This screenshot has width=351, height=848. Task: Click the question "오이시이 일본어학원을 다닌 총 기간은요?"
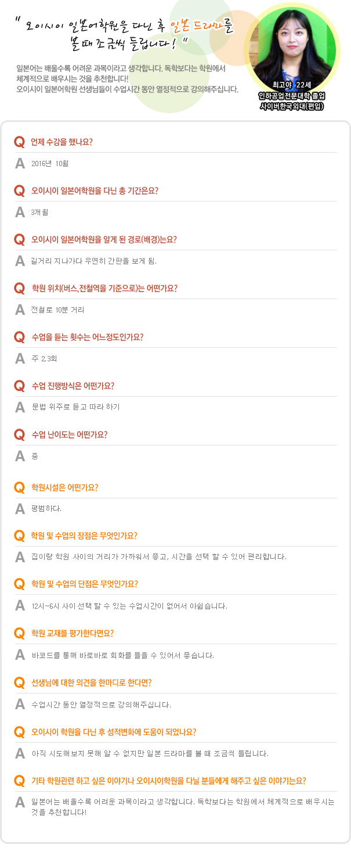(x=95, y=191)
